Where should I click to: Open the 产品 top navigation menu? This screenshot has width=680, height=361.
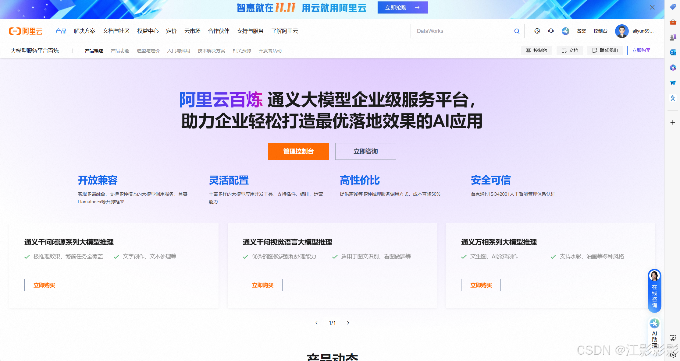coord(61,31)
